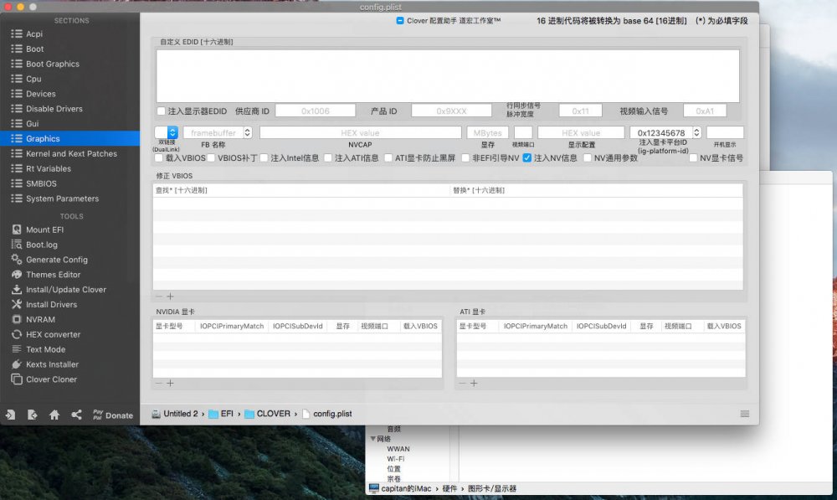This screenshot has width=837, height=500.
Task: Add a VBIOS patch row
Action: tap(170, 296)
